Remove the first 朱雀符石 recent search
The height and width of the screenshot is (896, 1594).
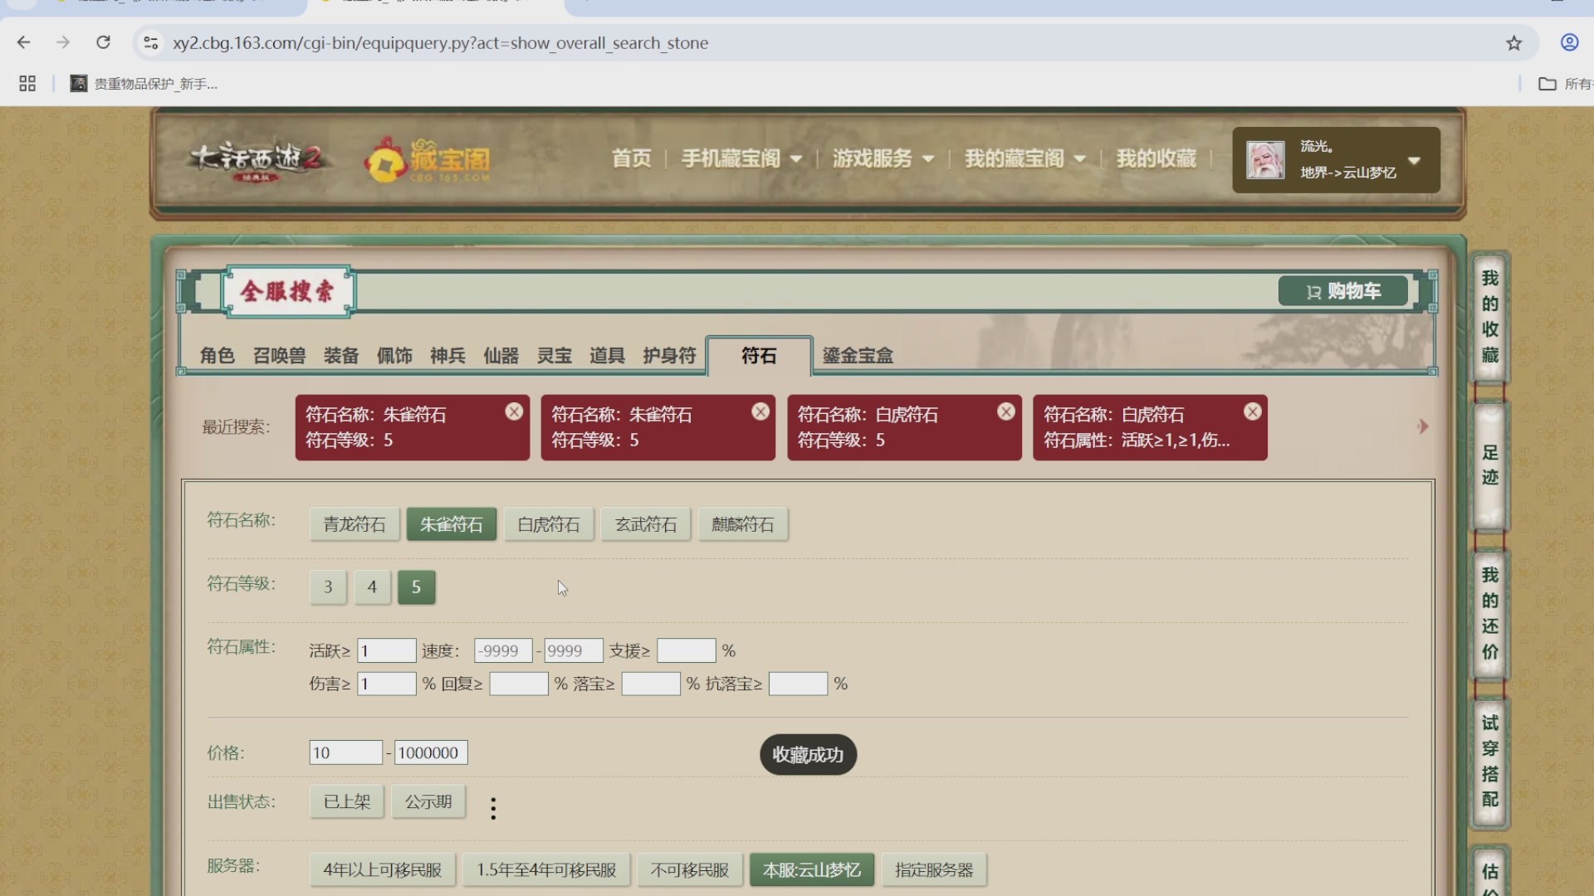tap(514, 411)
